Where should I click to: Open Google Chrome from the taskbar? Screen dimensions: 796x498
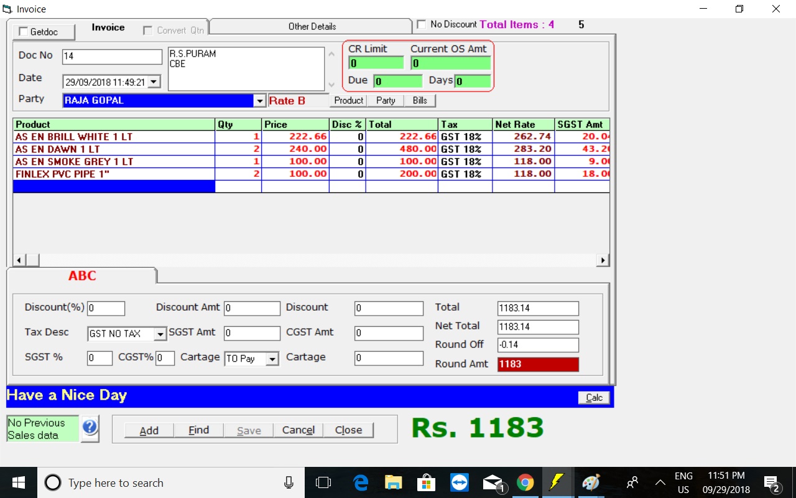[x=525, y=482]
